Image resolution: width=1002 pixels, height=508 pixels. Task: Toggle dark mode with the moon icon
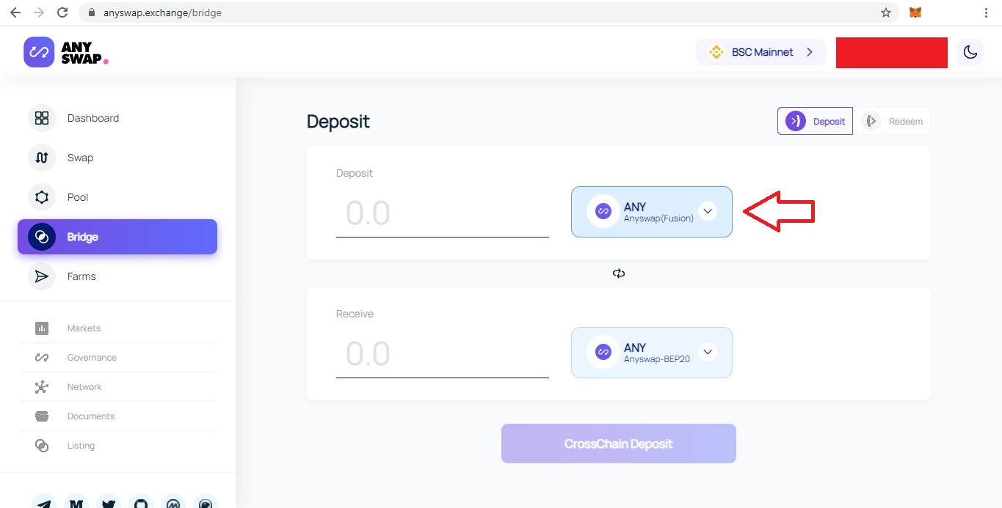[970, 52]
